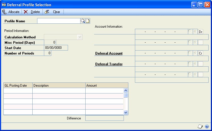
Task: Click the scroll down arrow of the grid
Action: [126, 112]
